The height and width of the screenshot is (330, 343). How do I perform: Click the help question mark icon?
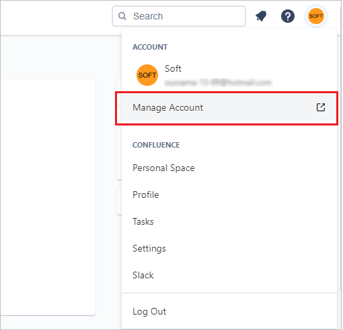point(288,16)
